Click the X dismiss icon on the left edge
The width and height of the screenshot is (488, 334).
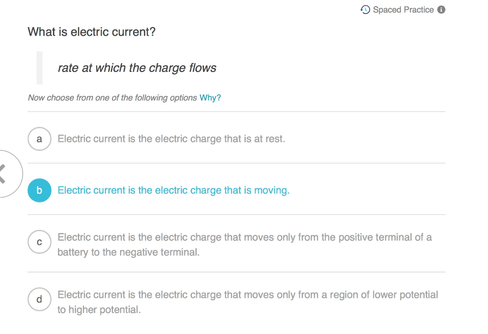[x=3, y=174]
